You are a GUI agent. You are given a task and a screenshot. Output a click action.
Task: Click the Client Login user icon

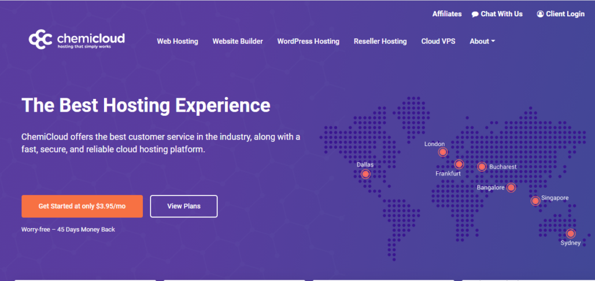point(540,13)
